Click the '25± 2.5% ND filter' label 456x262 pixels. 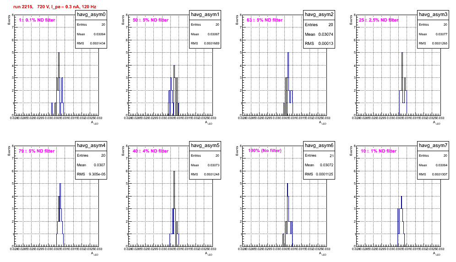click(x=379, y=20)
